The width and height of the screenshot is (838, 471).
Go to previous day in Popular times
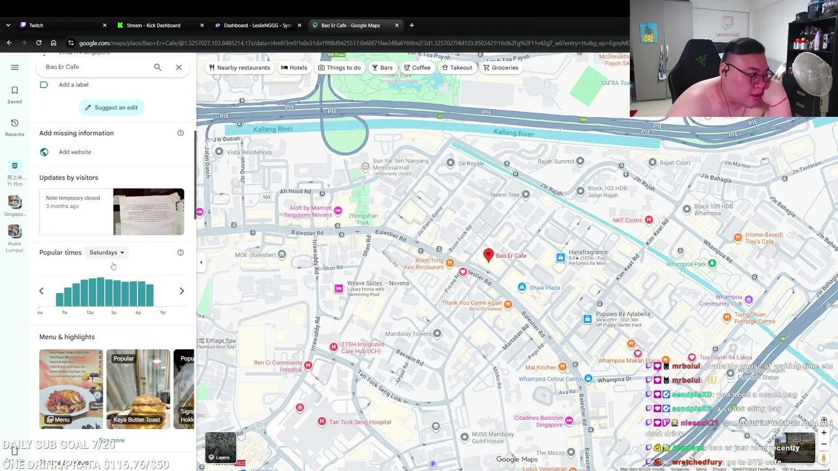click(x=41, y=291)
